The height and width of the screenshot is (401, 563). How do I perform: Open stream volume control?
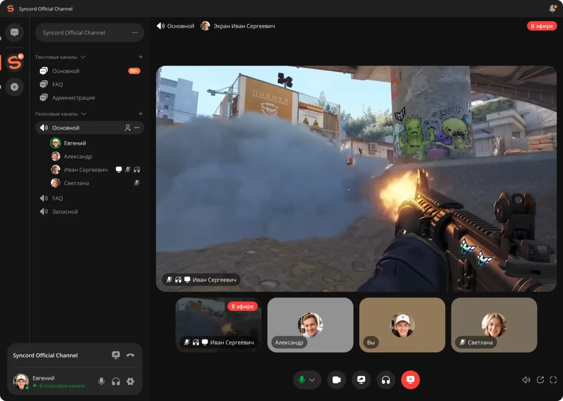(526, 380)
